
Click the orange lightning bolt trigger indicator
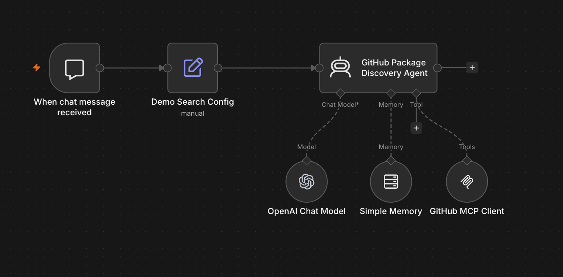37,68
